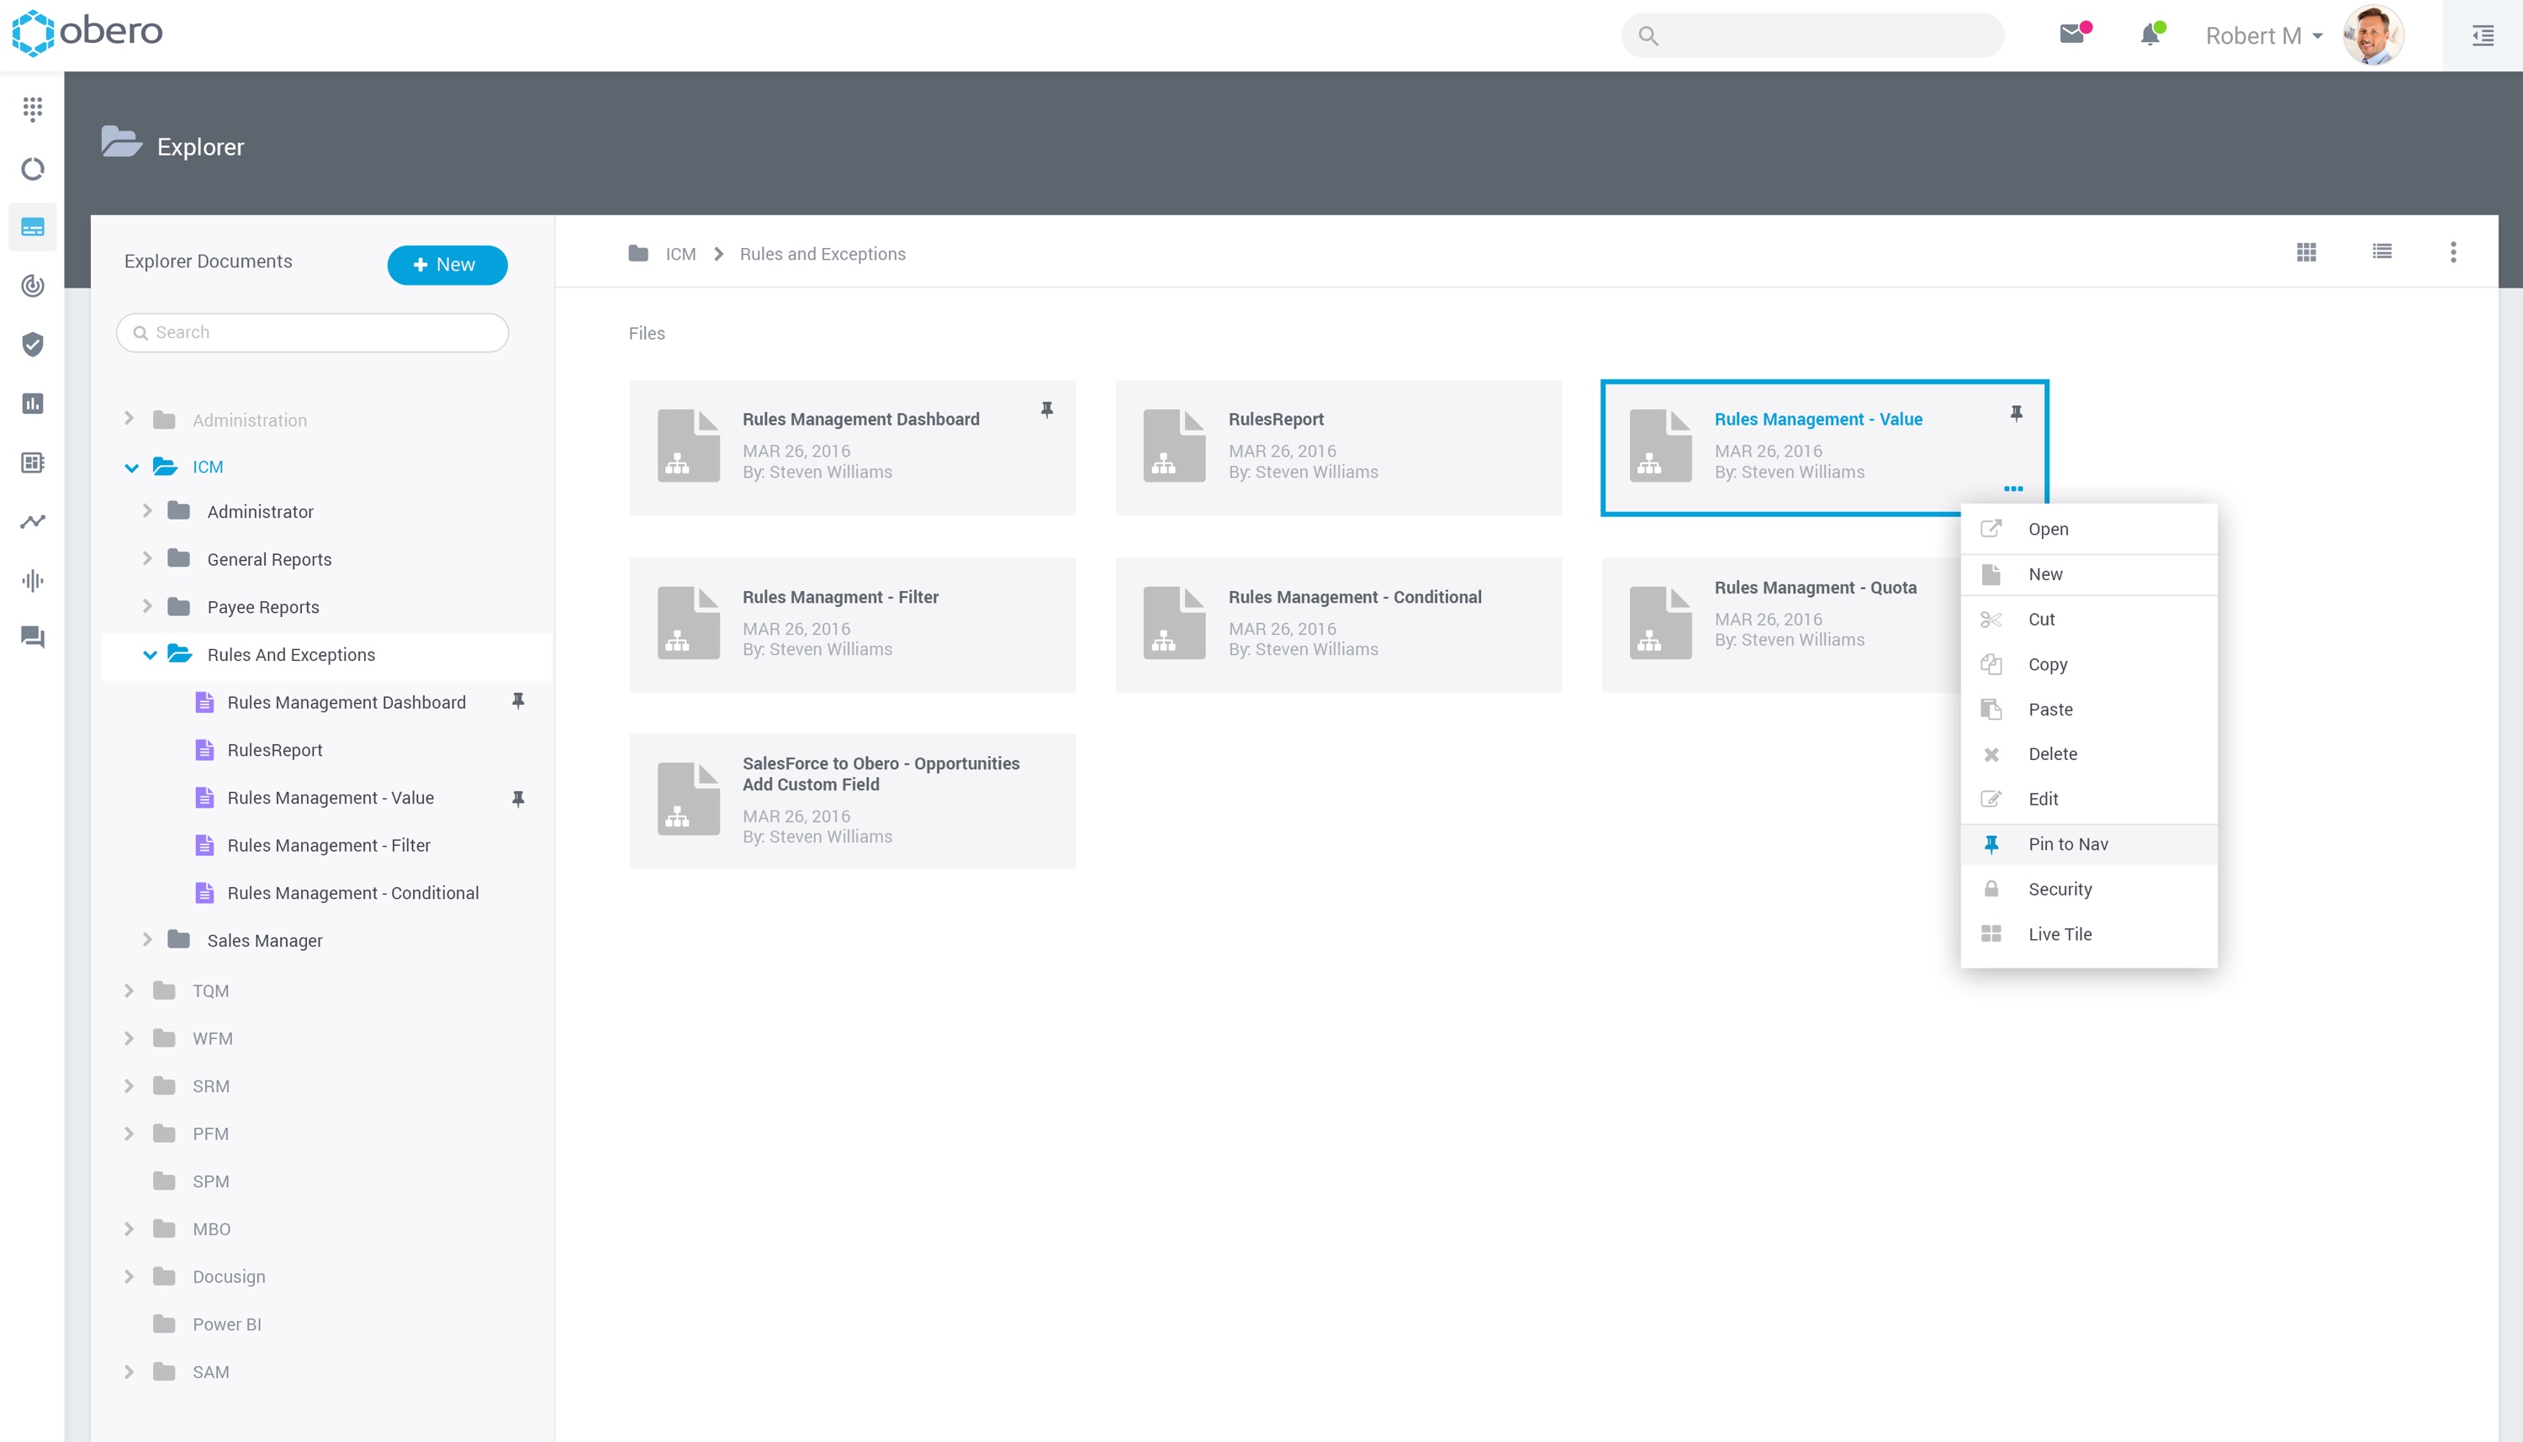
Task: Choose Delete from the context menu
Action: point(2088,753)
